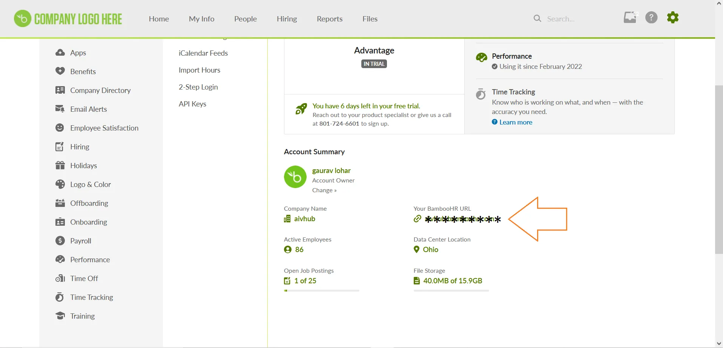Viewport: 723px width, 348px height.
Task: Click the Hiring settings clipboard icon
Action: coord(60,147)
